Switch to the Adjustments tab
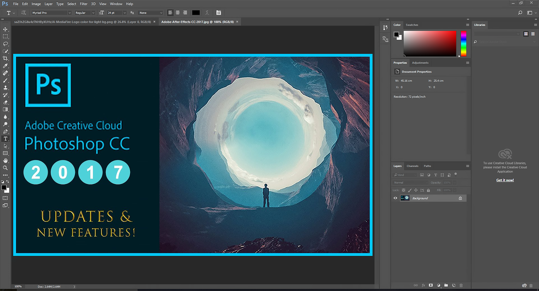 coord(420,63)
